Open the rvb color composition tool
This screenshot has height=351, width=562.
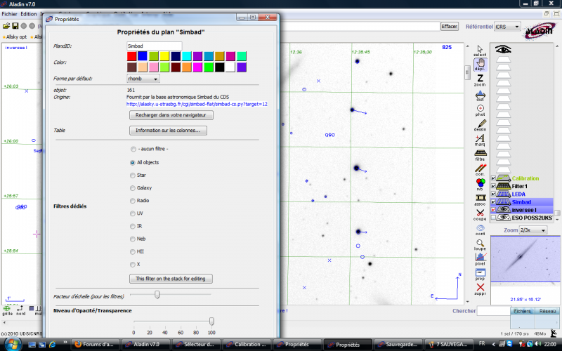pos(480,184)
